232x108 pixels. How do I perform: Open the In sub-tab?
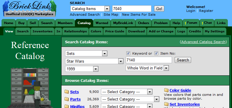(58, 31)
